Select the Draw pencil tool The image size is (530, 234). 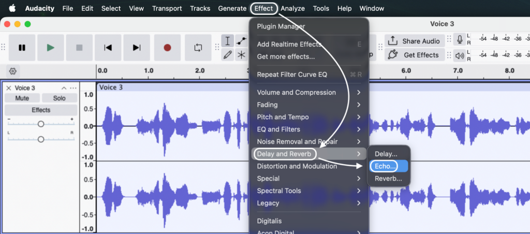point(227,55)
